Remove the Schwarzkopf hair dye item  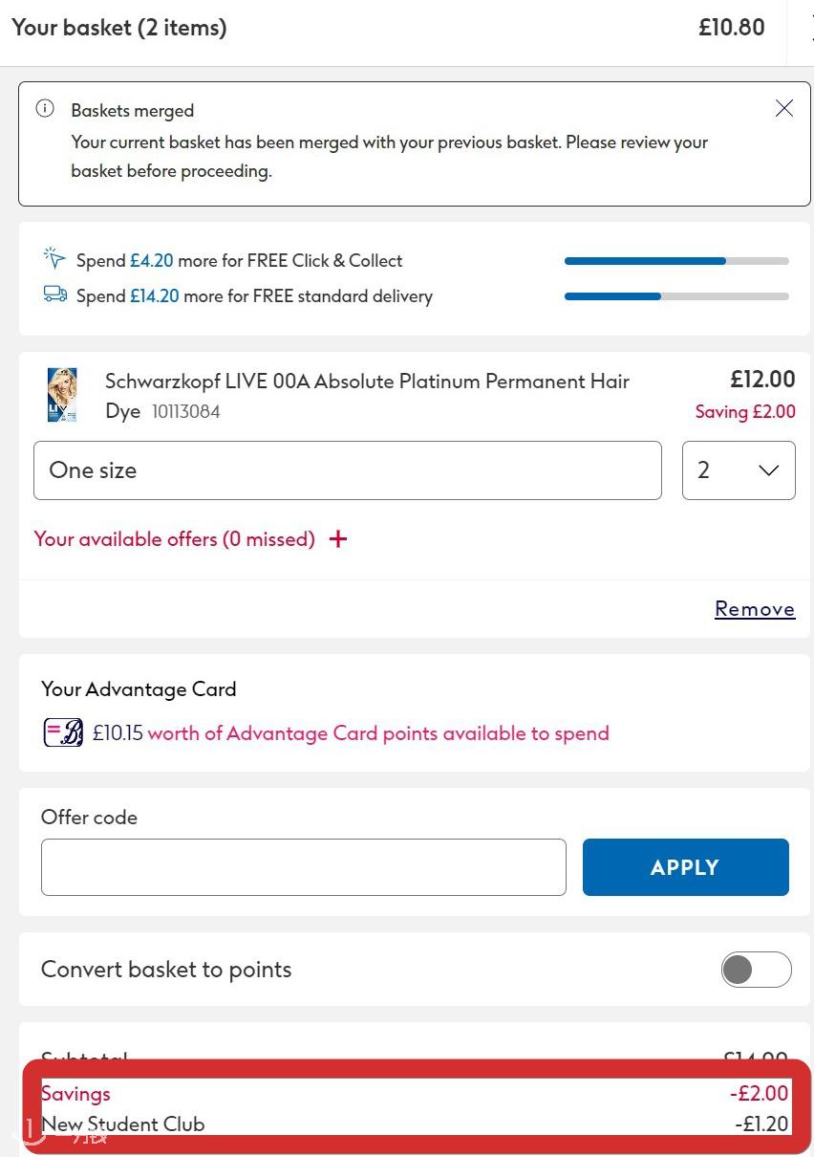pyautogui.click(x=755, y=609)
